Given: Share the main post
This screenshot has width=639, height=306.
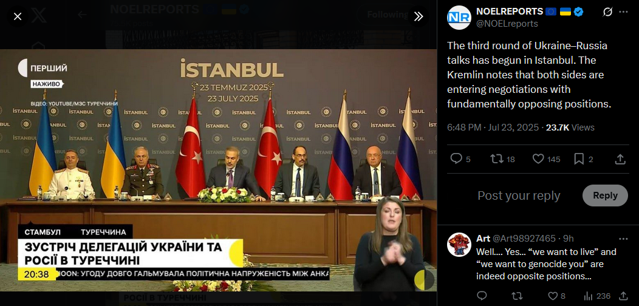Looking at the screenshot, I should click(x=620, y=159).
